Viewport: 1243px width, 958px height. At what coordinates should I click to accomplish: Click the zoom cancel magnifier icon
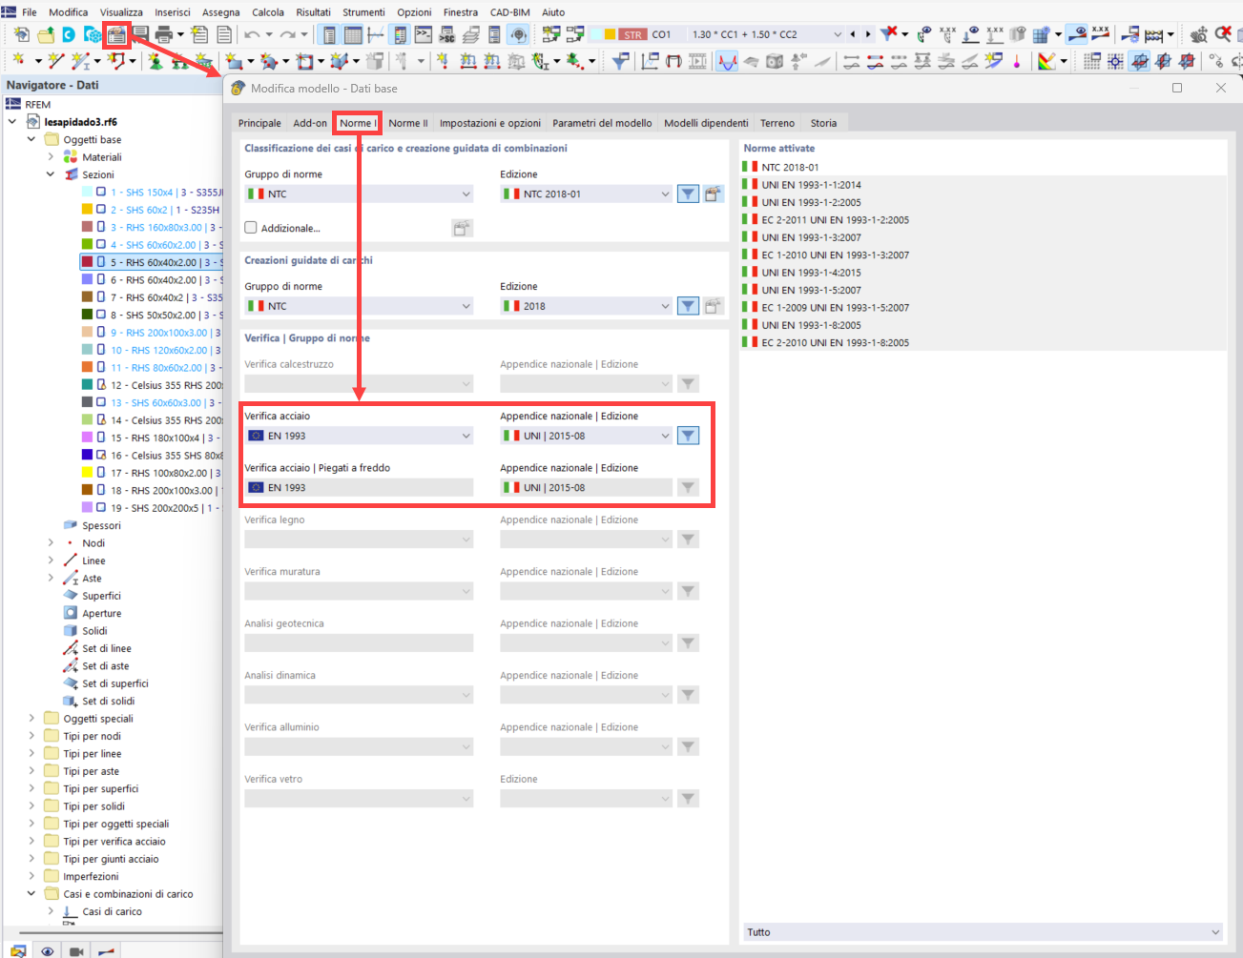point(1223,34)
